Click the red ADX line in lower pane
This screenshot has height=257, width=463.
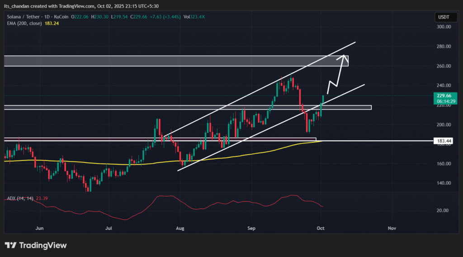point(163,197)
